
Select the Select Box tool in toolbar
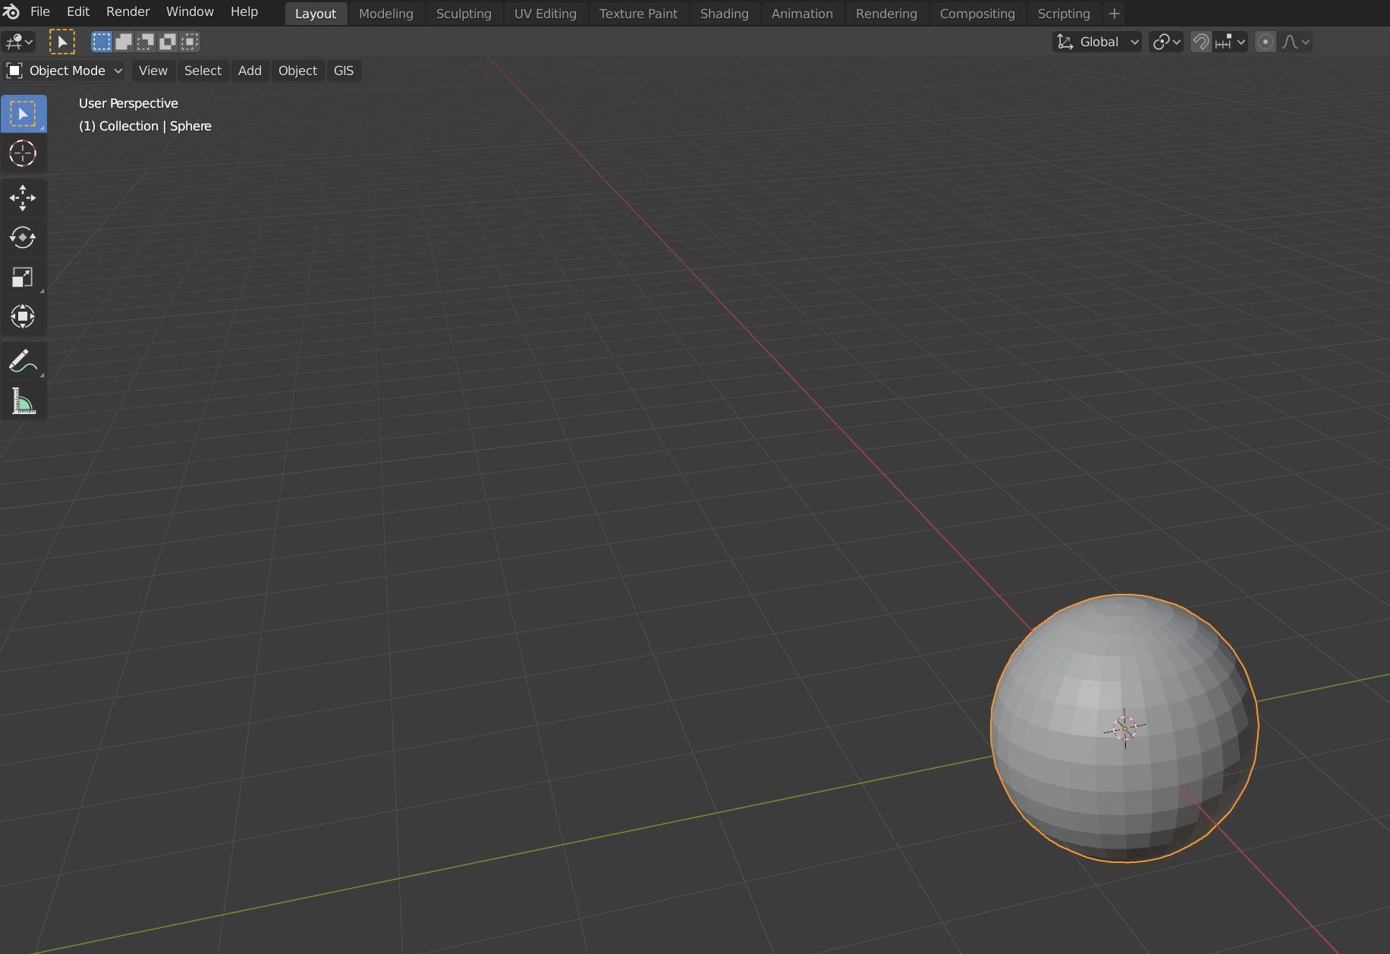[24, 114]
